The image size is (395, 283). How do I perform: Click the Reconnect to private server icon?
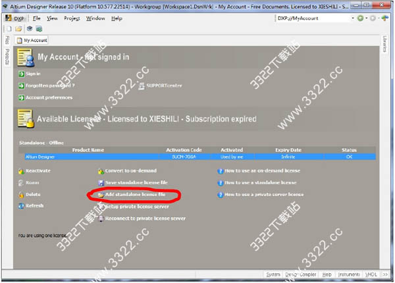pyautogui.click(x=101, y=219)
